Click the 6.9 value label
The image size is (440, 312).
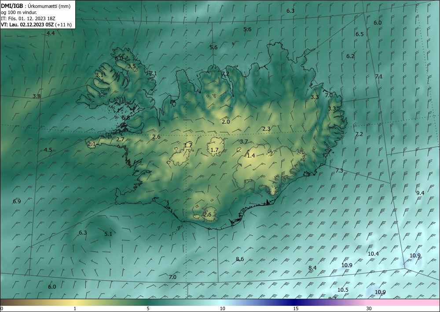tap(17, 202)
